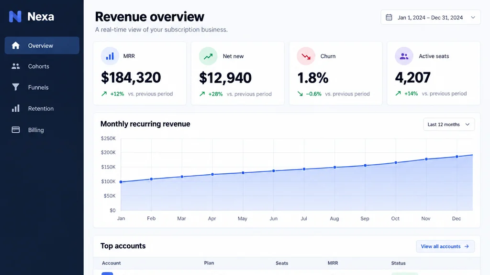The width and height of the screenshot is (490, 275).
Task: Click the MRR bar chart card icon
Action: (x=110, y=56)
